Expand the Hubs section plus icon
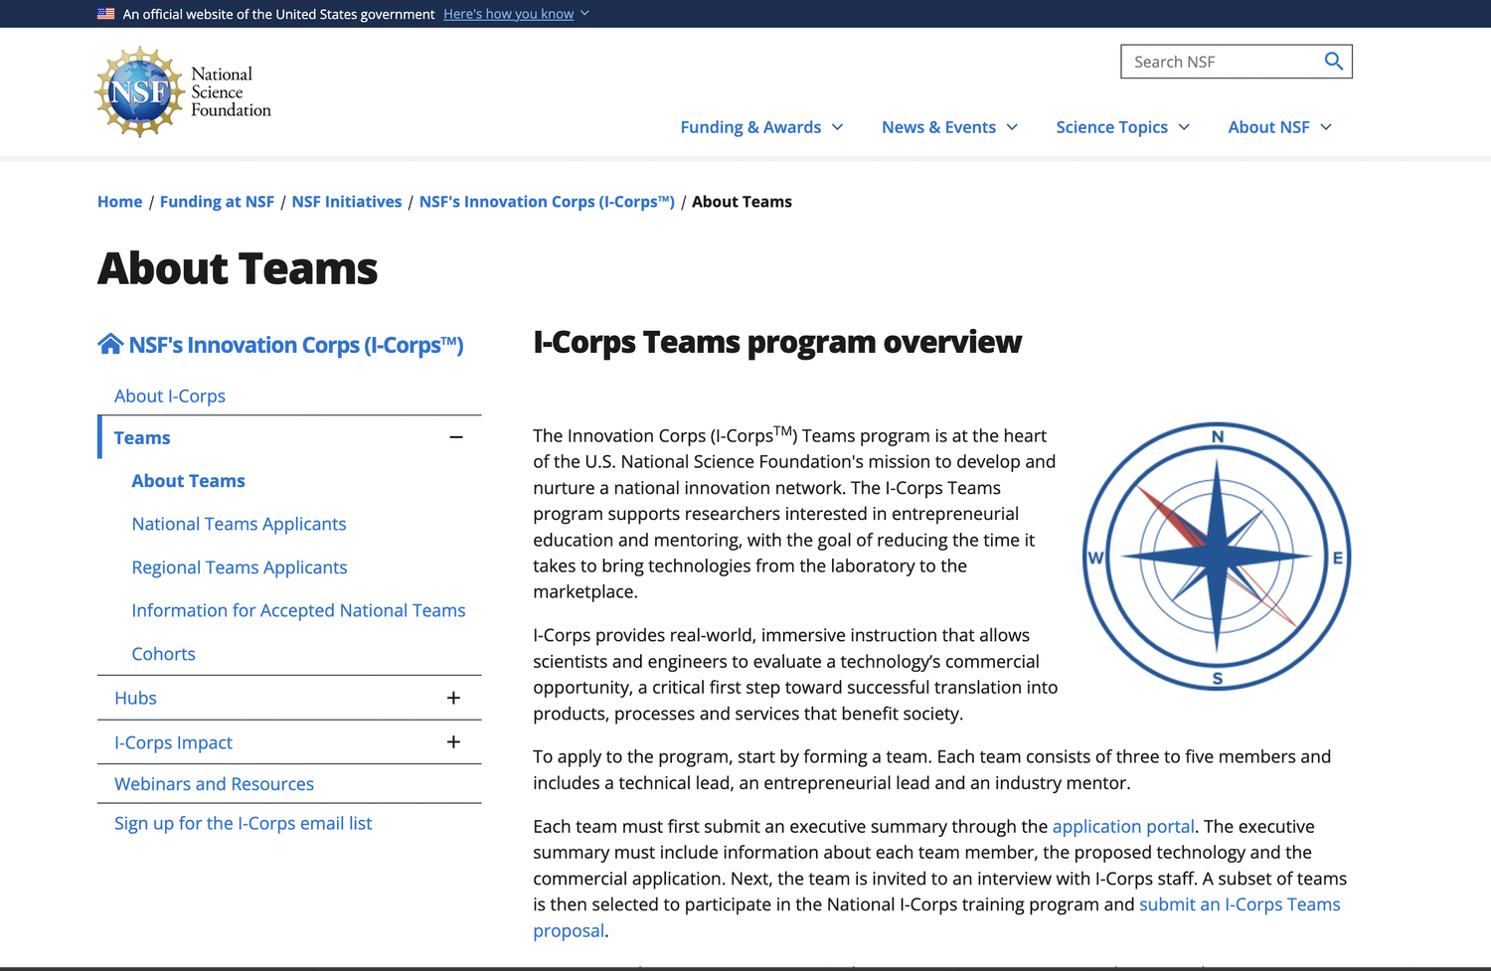This screenshot has height=971, width=1491. coord(453,698)
